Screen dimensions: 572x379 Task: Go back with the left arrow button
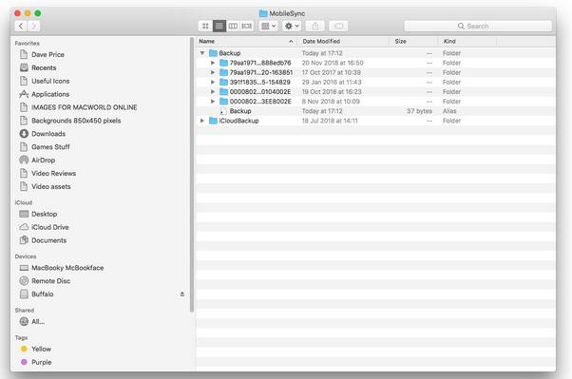click(21, 26)
